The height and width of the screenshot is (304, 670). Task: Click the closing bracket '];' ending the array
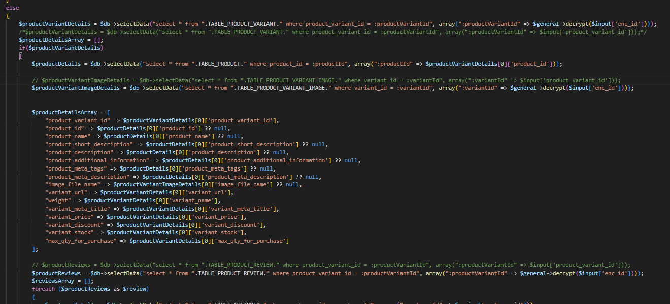coord(35,249)
